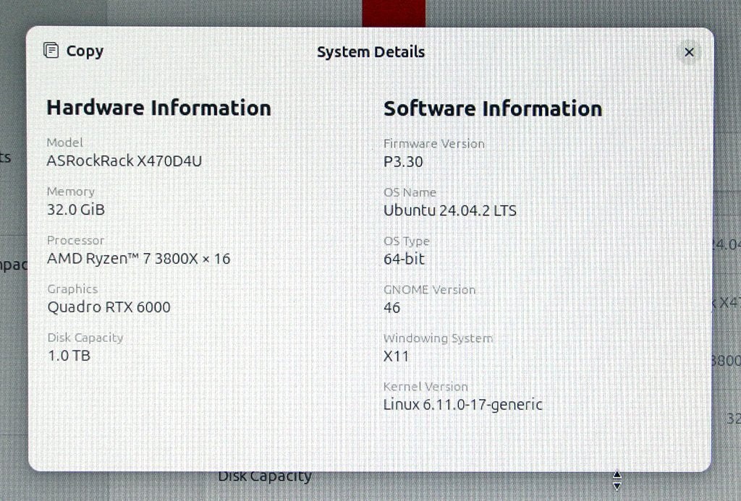741x501 pixels.
Task: Click the OS Type label
Action: click(x=407, y=241)
